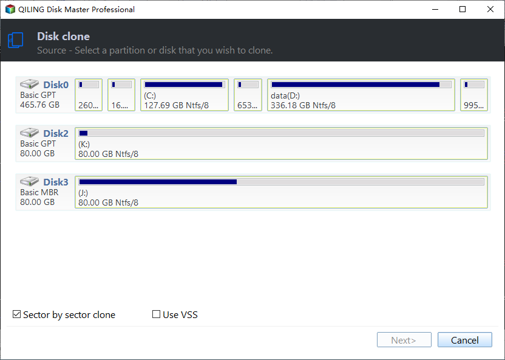Uncheck Sector by sector clone
This screenshot has height=360, width=505.
click(17, 314)
